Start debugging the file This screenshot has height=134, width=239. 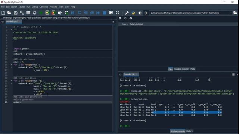pos(73,13)
